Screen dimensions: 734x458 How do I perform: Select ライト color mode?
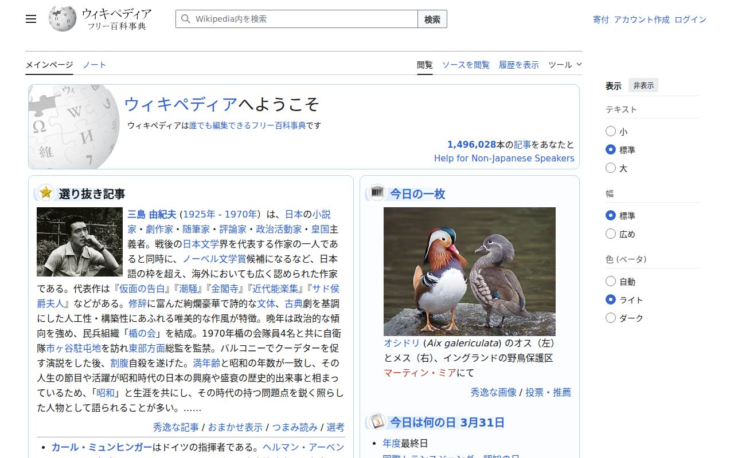[x=611, y=299]
